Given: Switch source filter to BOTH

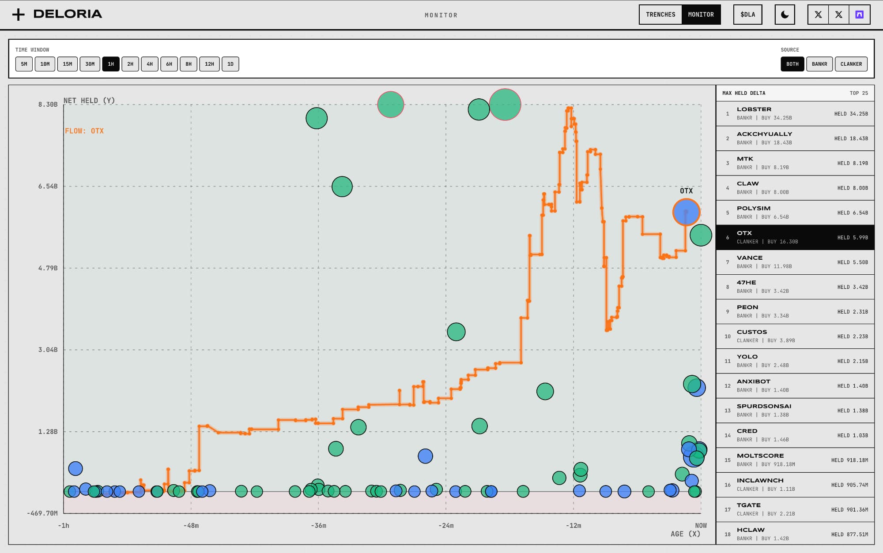Looking at the screenshot, I should pyautogui.click(x=792, y=64).
